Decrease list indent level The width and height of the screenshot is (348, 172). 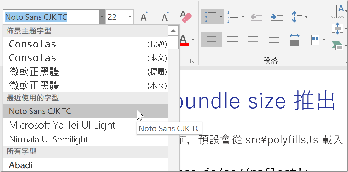(256, 17)
